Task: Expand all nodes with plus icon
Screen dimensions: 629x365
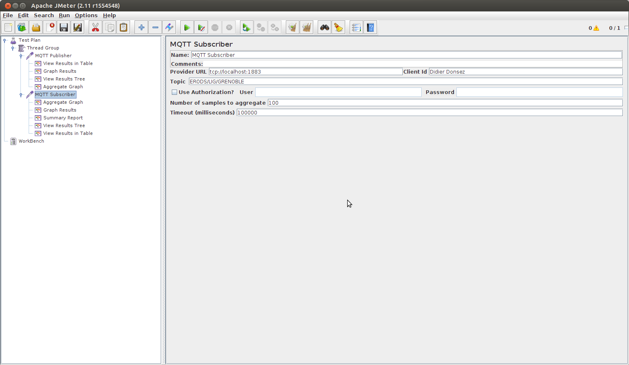Action: click(142, 28)
